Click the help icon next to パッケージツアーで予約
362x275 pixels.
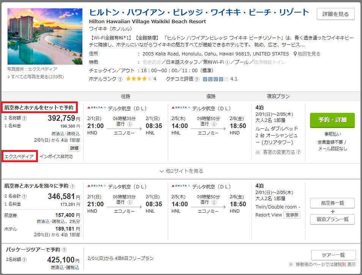pos(64,250)
